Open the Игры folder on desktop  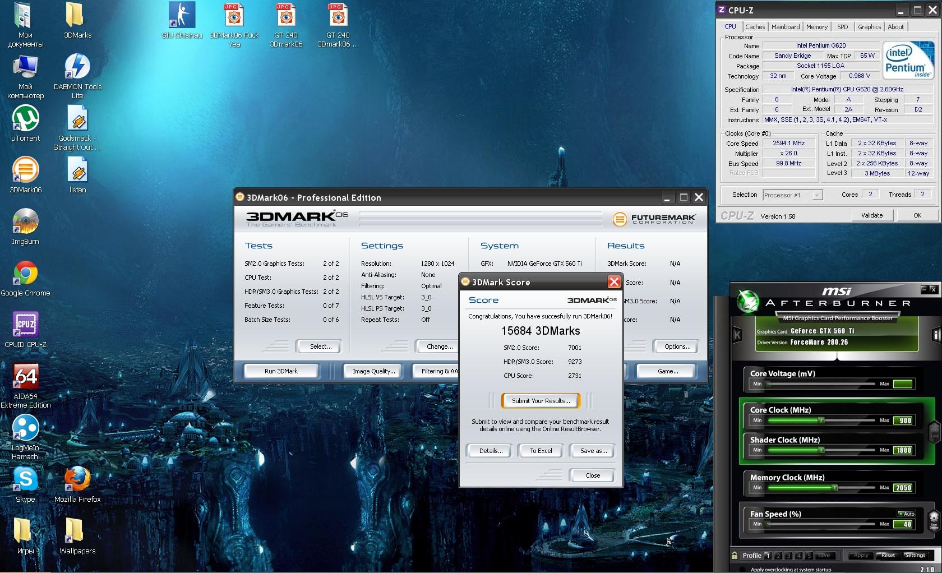25,536
